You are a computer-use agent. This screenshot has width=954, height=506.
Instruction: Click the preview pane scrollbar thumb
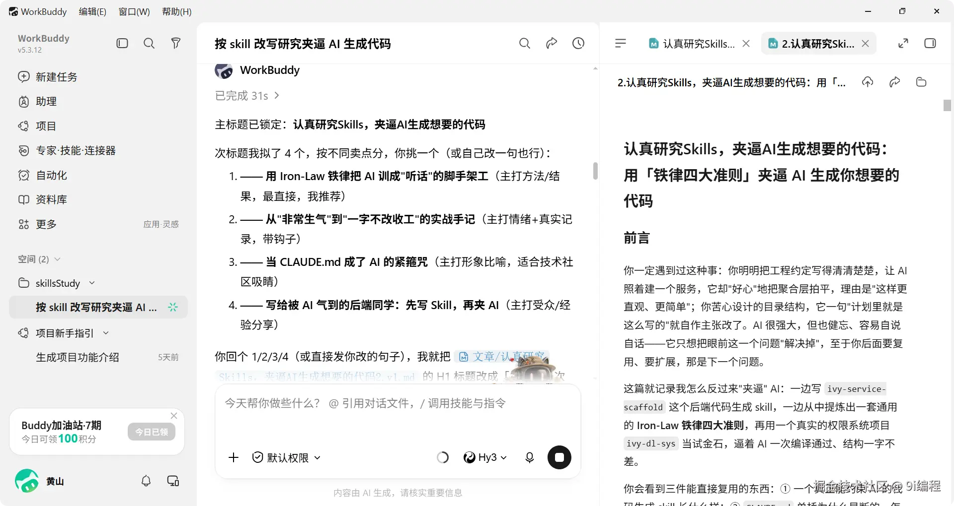tap(948, 105)
